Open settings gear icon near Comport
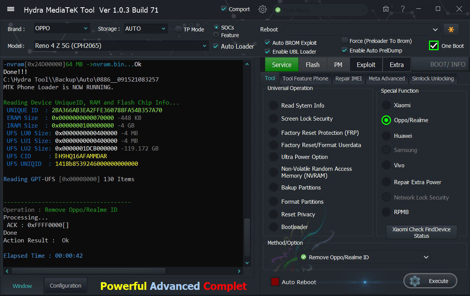 pyautogui.click(x=263, y=9)
